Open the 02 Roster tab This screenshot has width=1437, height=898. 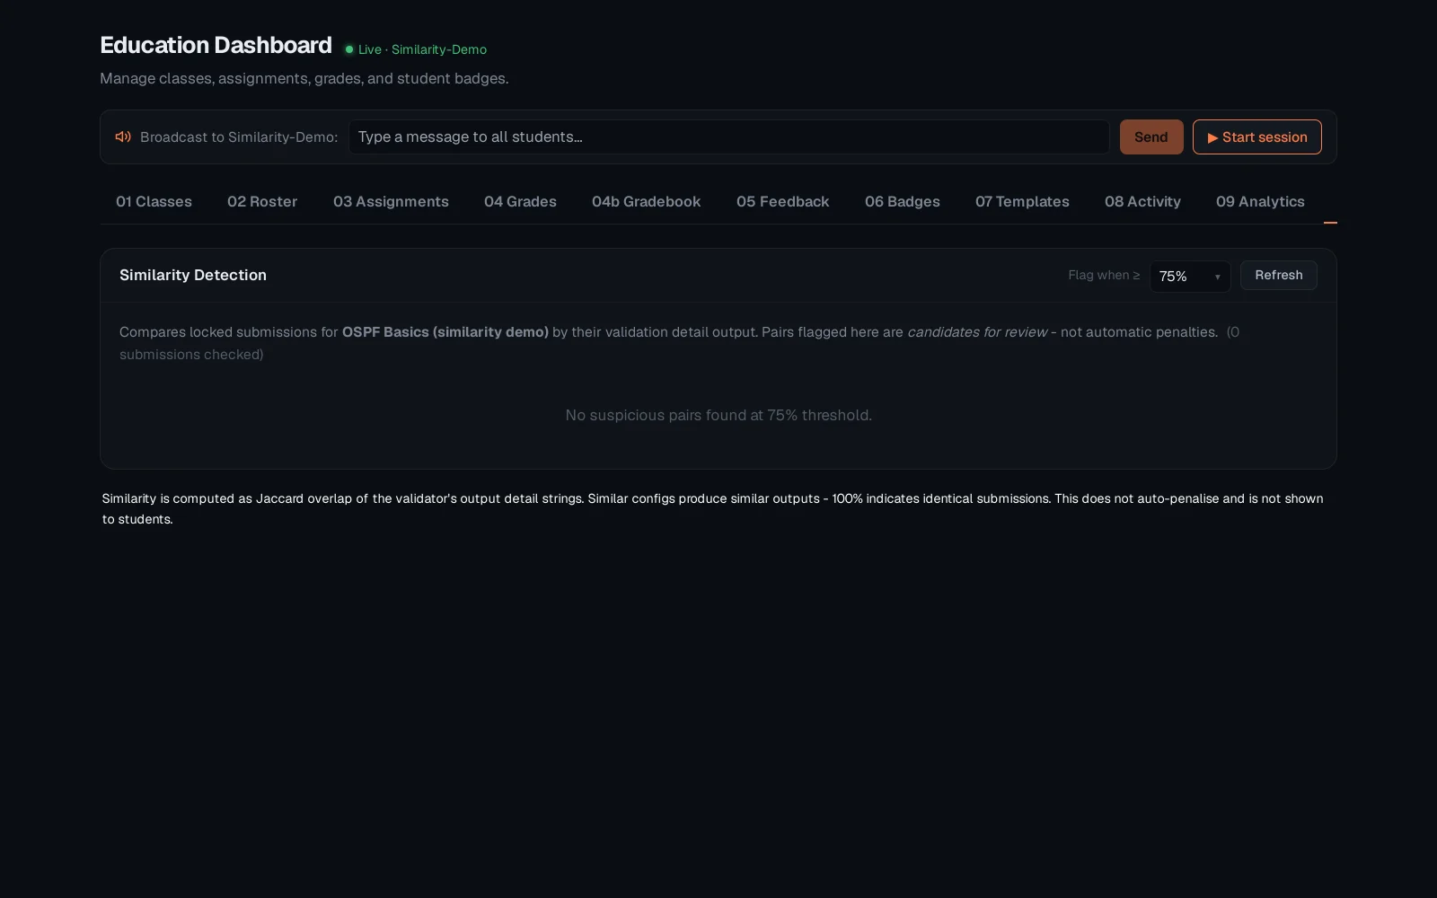point(262,202)
